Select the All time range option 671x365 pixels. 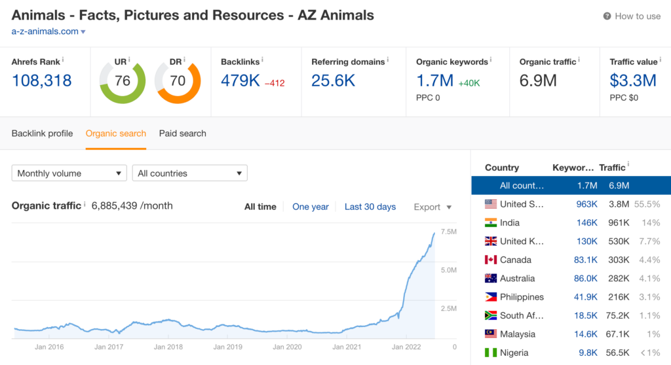260,207
